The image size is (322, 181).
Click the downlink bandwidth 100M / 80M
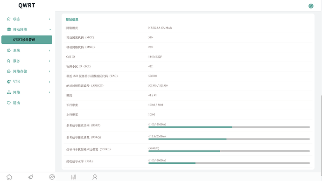[156, 105]
